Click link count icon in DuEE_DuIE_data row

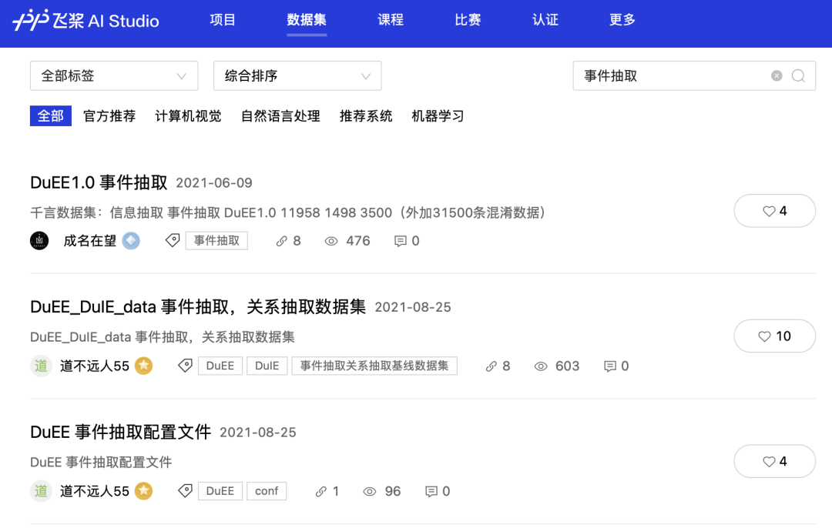point(491,366)
